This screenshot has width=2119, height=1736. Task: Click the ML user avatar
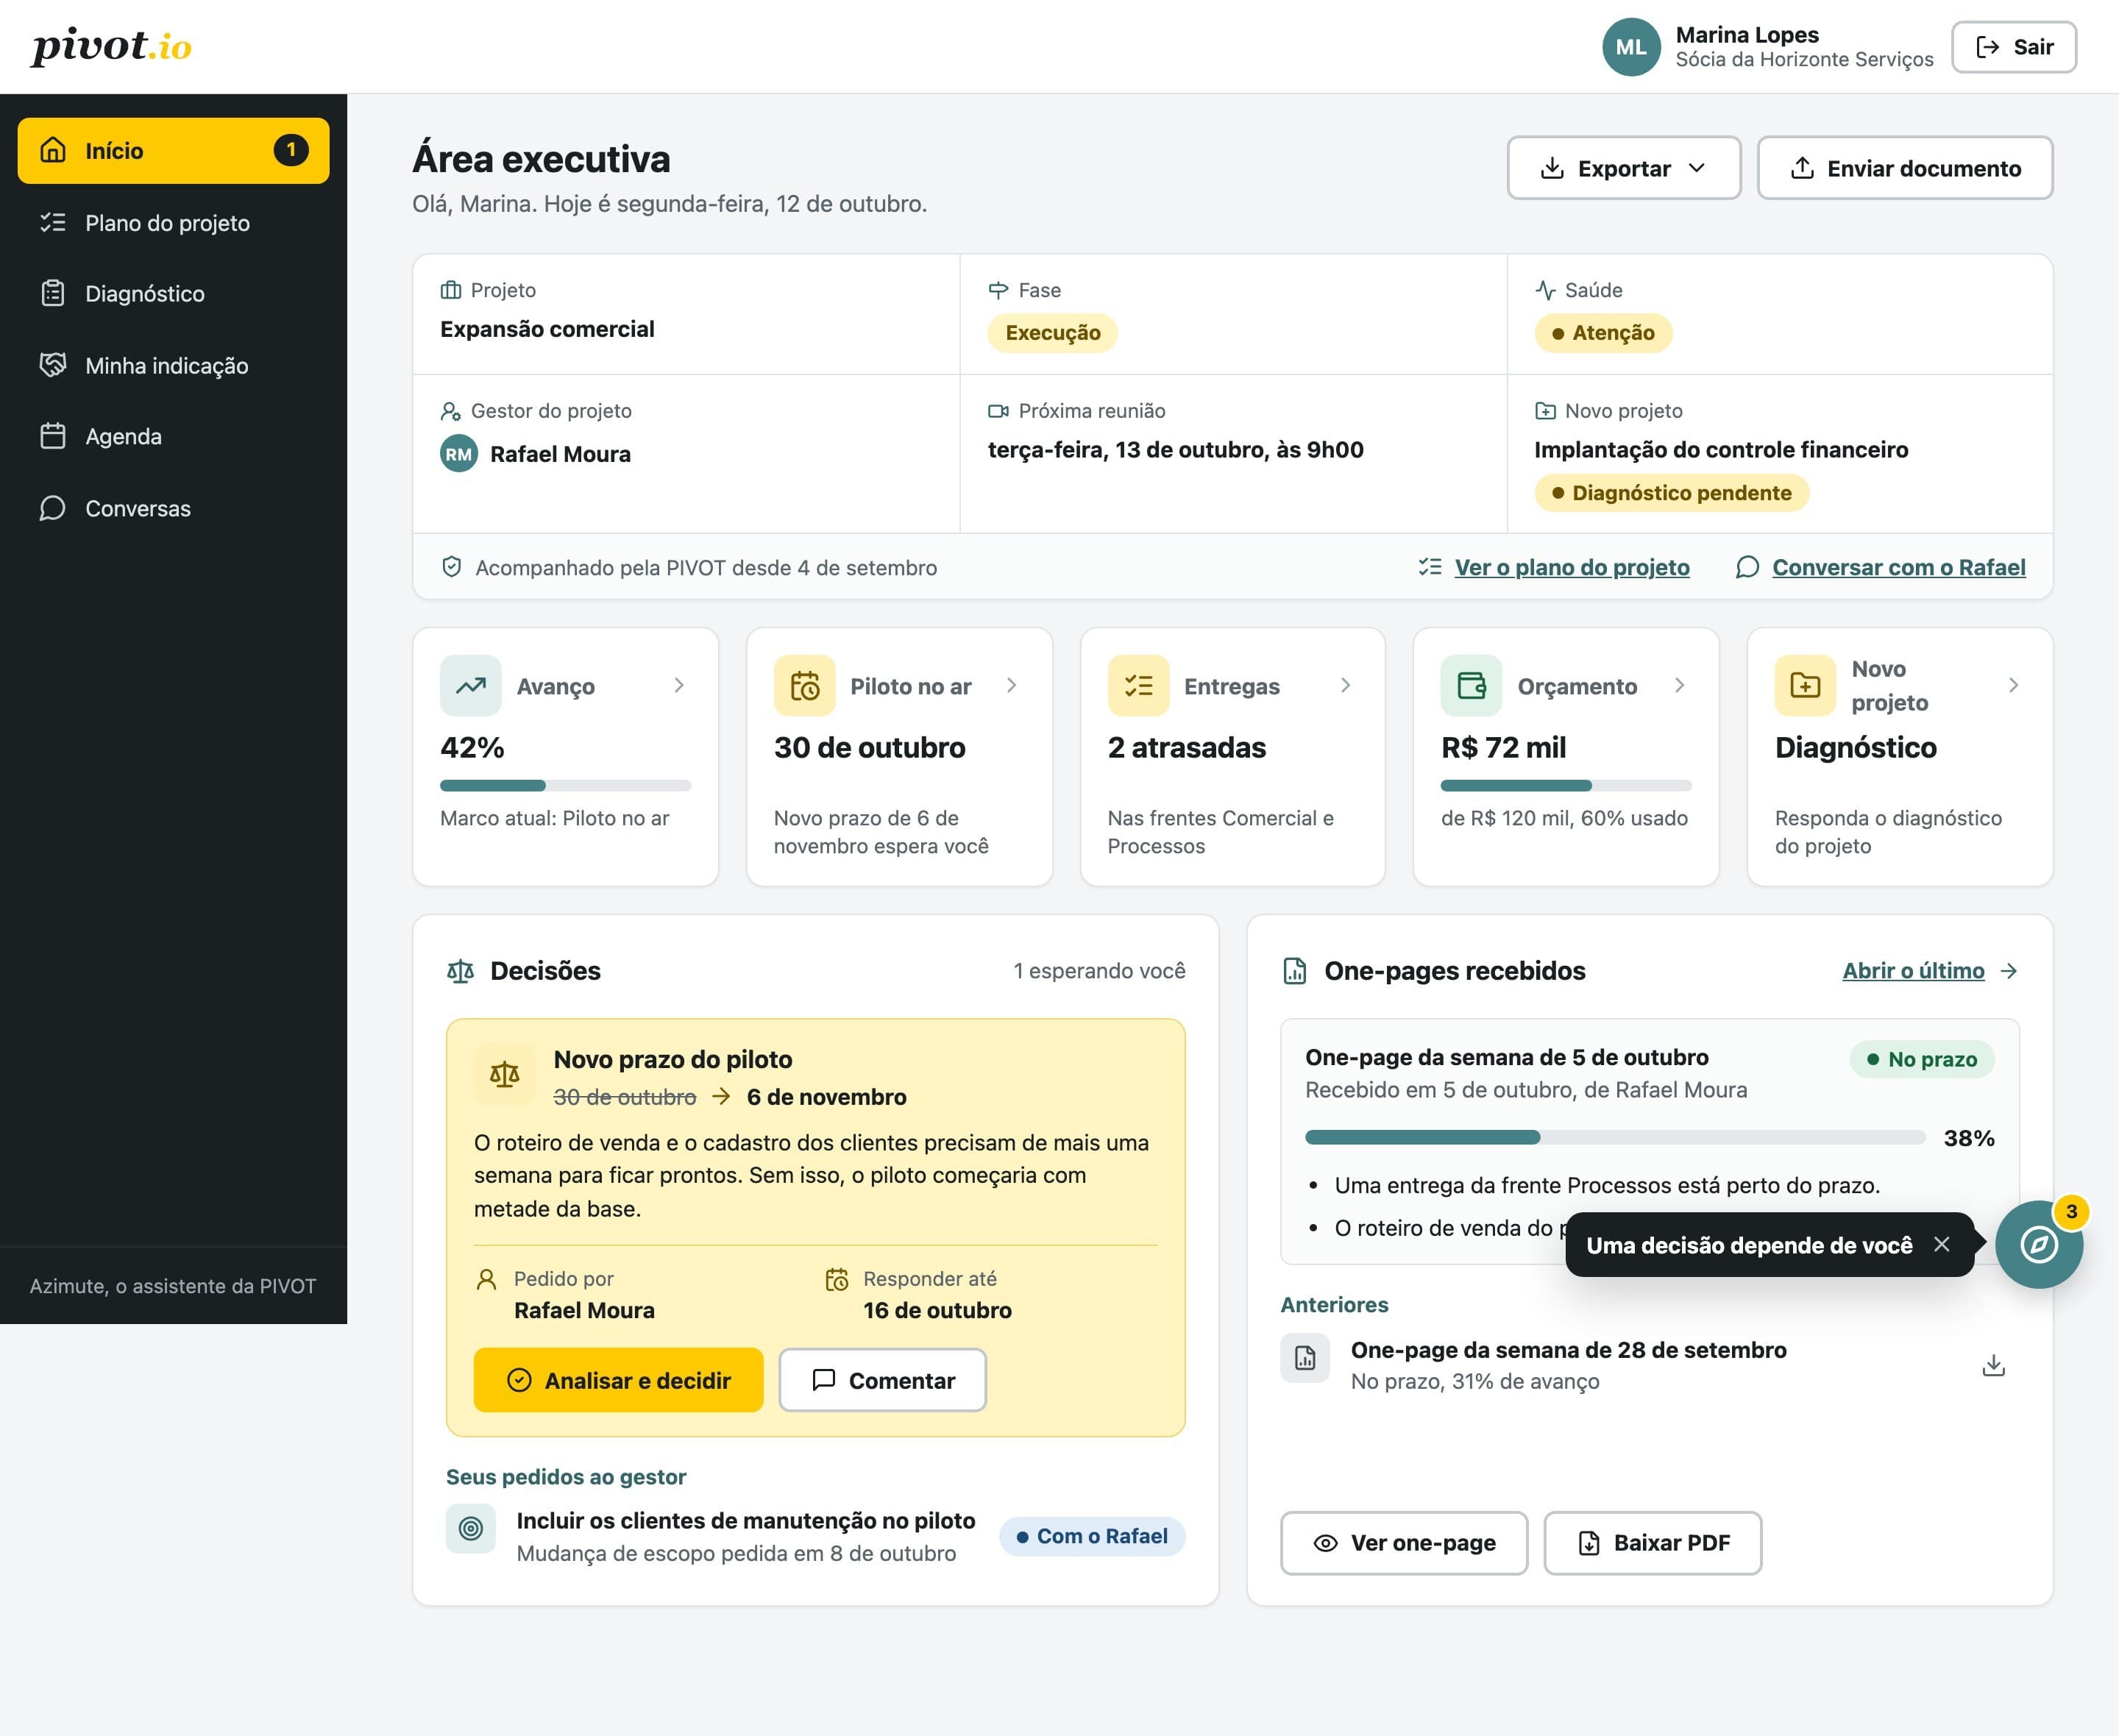tap(1631, 47)
